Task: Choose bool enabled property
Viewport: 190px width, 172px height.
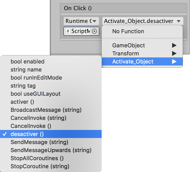Action: (x=27, y=61)
